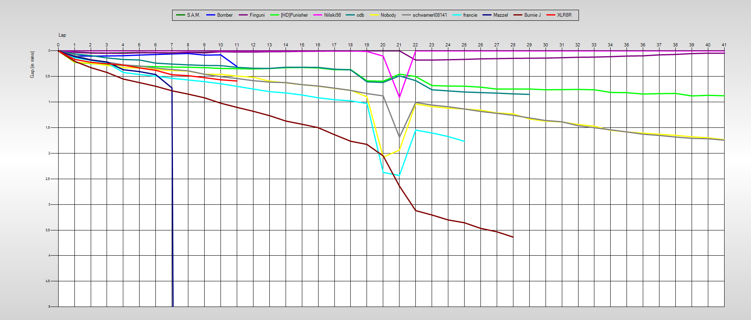Image resolution: width=751 pixels, height=320 pixels.
Task: Click the end of Burnie J line at lap 28
Action: pyautogui.click(x=513, y=237)
